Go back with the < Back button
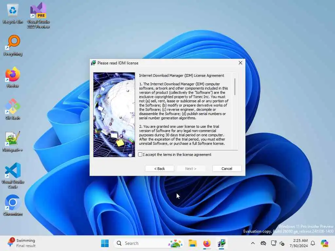This screenshot has width=335, height=251. tap(160, 169)
